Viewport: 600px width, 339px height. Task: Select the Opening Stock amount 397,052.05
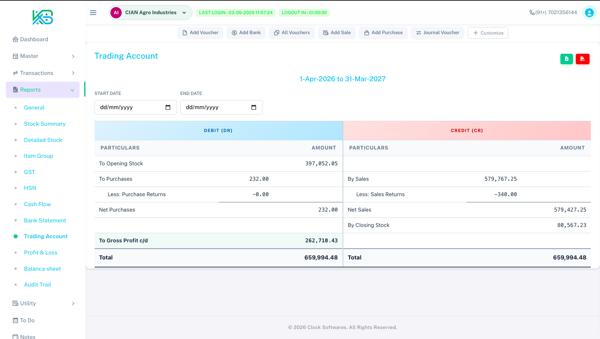322,164
